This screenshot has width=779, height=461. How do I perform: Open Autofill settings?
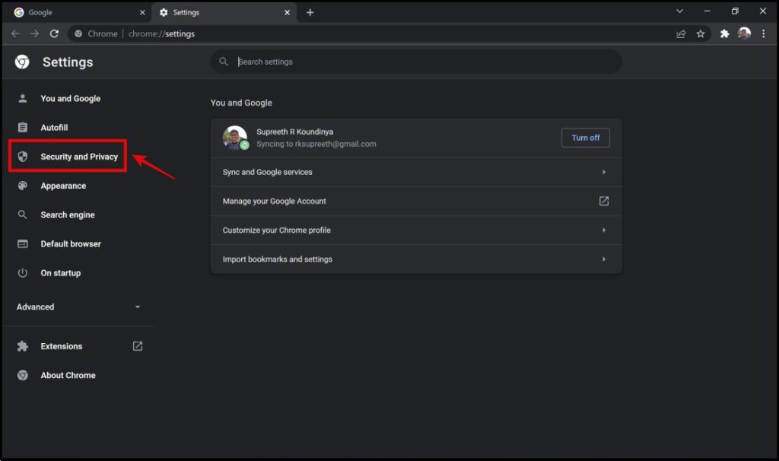(x=54, y=128)
